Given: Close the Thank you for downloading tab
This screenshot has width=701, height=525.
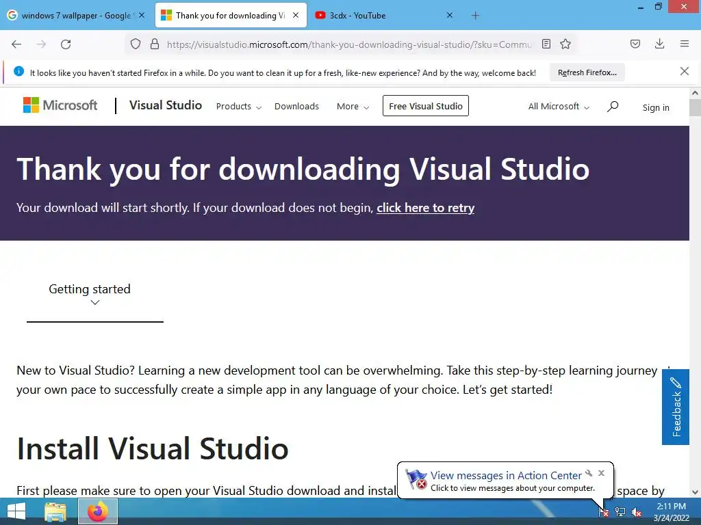Looking at the screenshot, I should point(296,15).
